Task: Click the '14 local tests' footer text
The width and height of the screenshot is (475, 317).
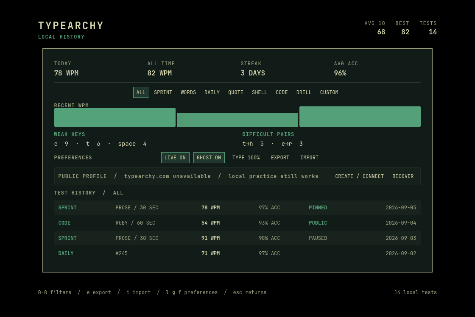Action: tap(415, 292)
